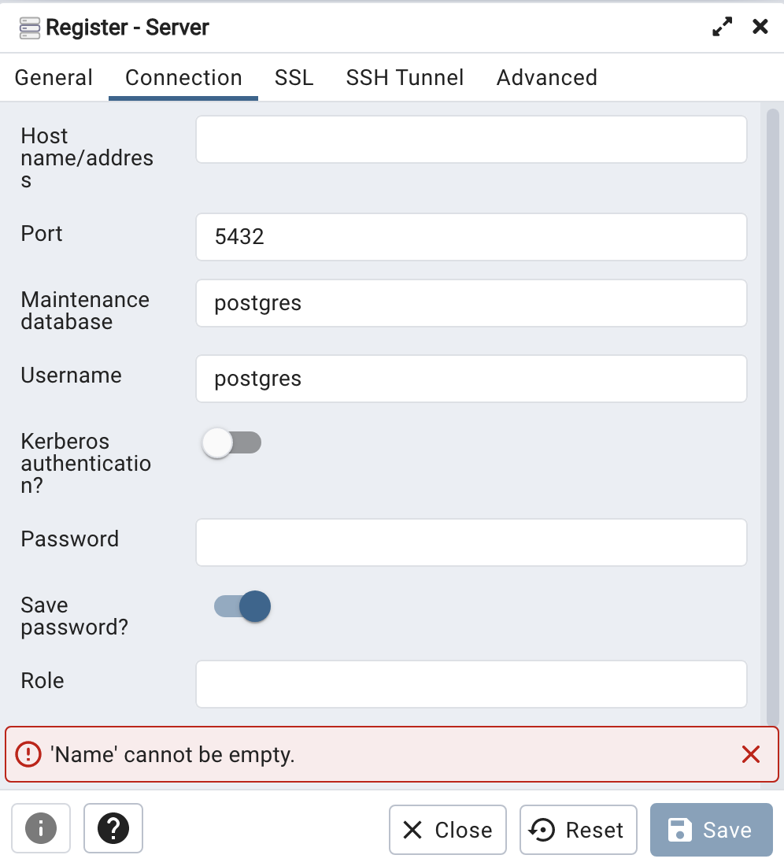Screen dimensions: 784x866
Task: Click the Reset button
Action: [578, 830]
